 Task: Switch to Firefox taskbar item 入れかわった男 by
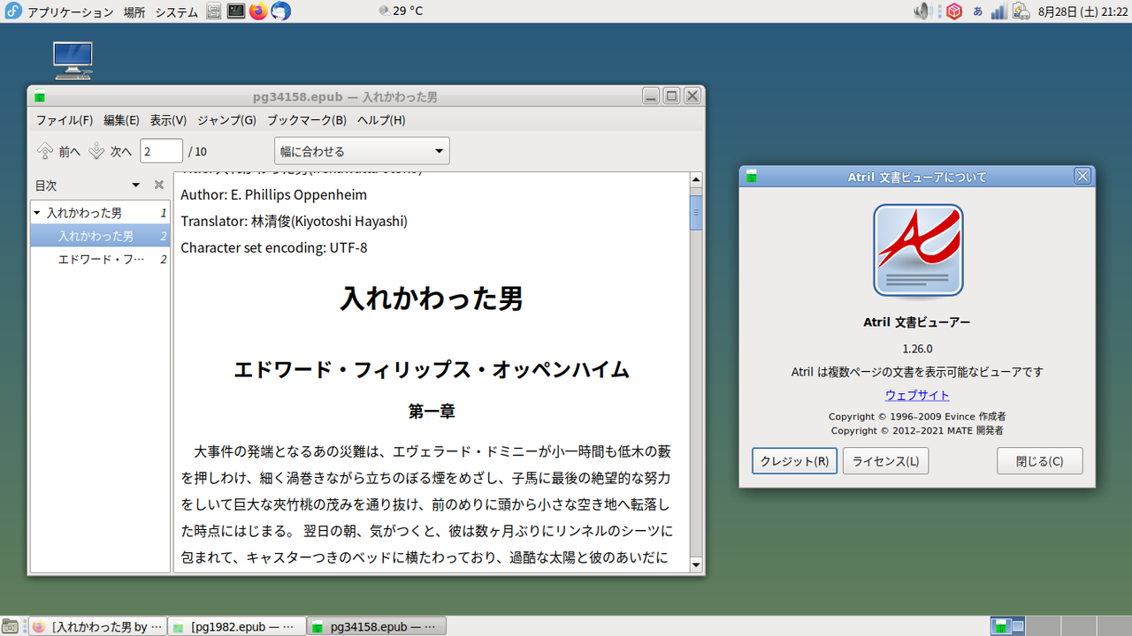[96, 627]
